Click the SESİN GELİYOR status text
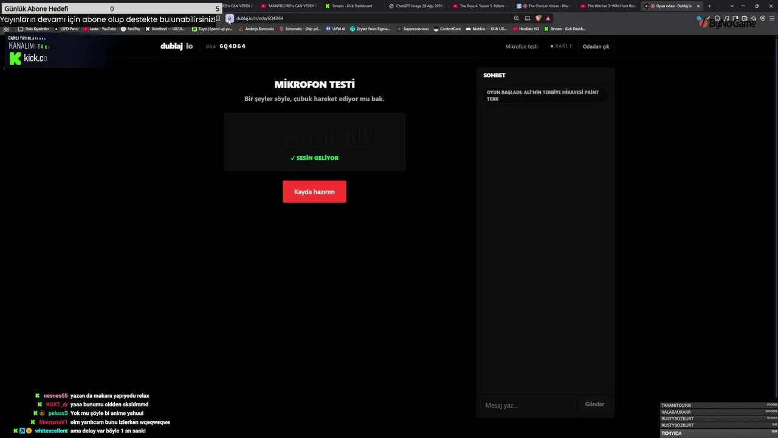 pyautogui.click(x=314, y=158)
